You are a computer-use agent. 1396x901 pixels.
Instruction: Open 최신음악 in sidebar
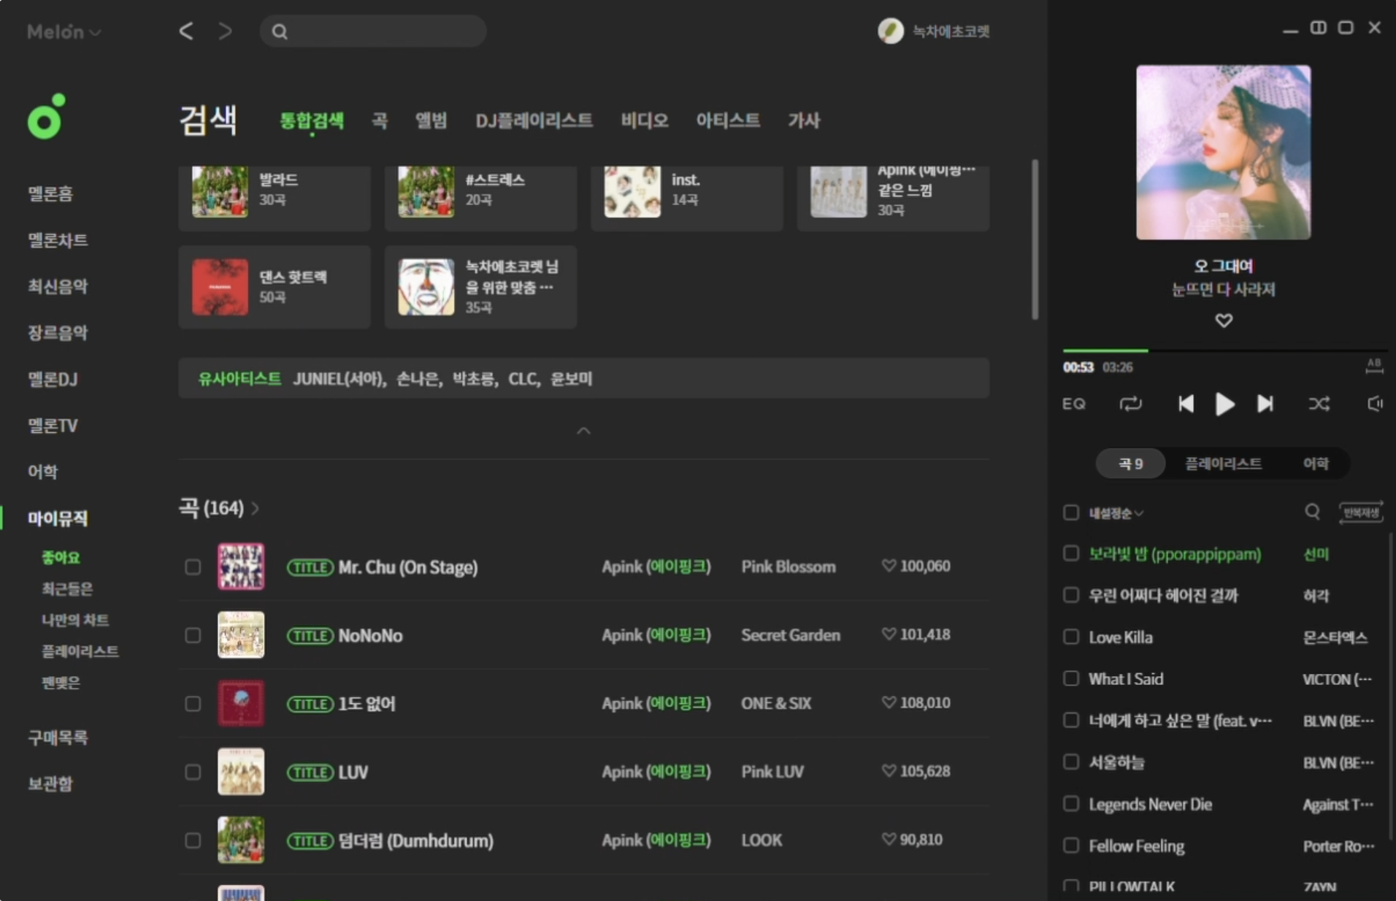tap(58, 286)
